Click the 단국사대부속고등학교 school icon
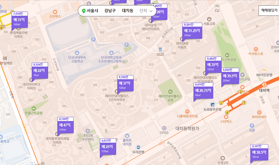Screen dimensions: 279x165 tap(77, 53)
